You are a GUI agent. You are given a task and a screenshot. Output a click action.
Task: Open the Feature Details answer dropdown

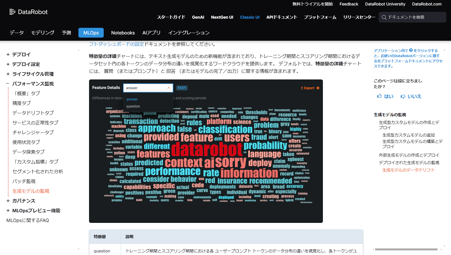pos(148,88)
